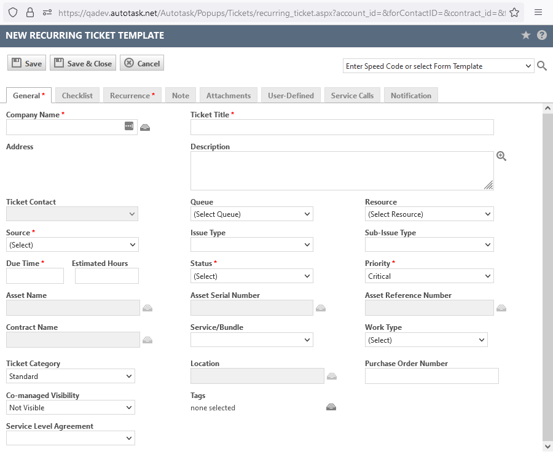Expand the Sub-Issue Type dropdown
The width and height of the screenshot is (553, 457).
point(429,244)
